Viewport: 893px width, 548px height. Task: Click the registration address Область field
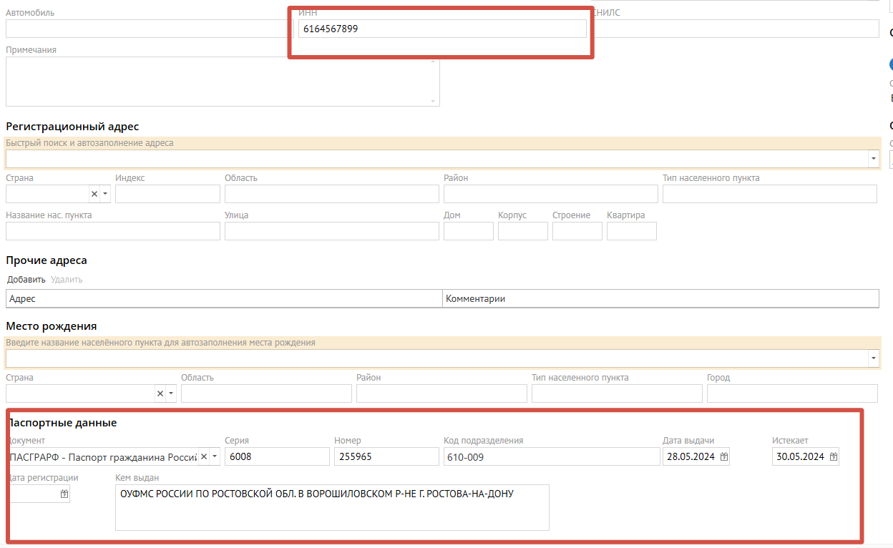pos(332,194)
